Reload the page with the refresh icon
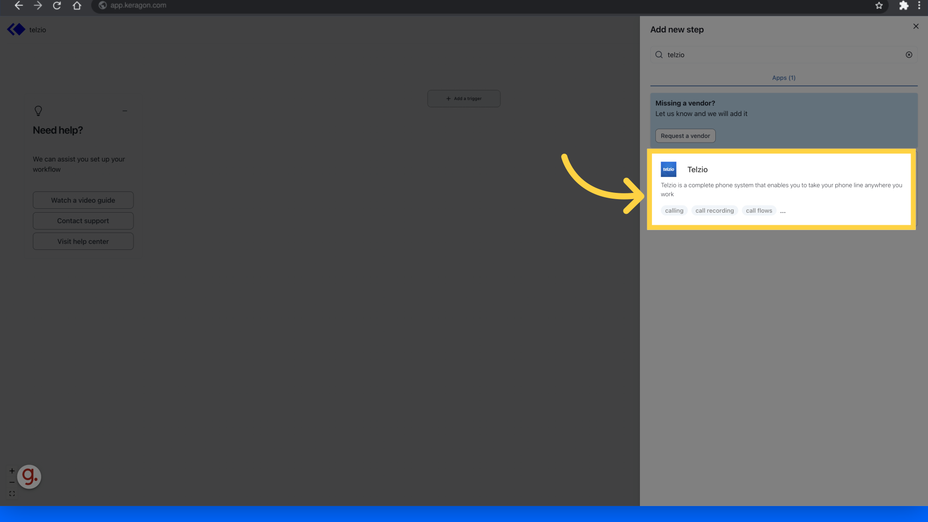 point(57,5)
